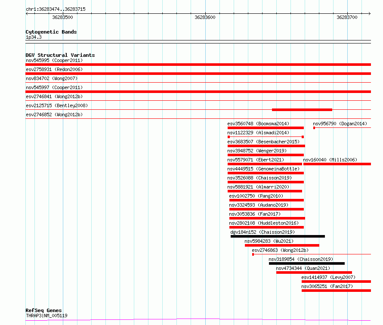Click the red nsv3065251 (Fan2017) bar

click(337, 291)
